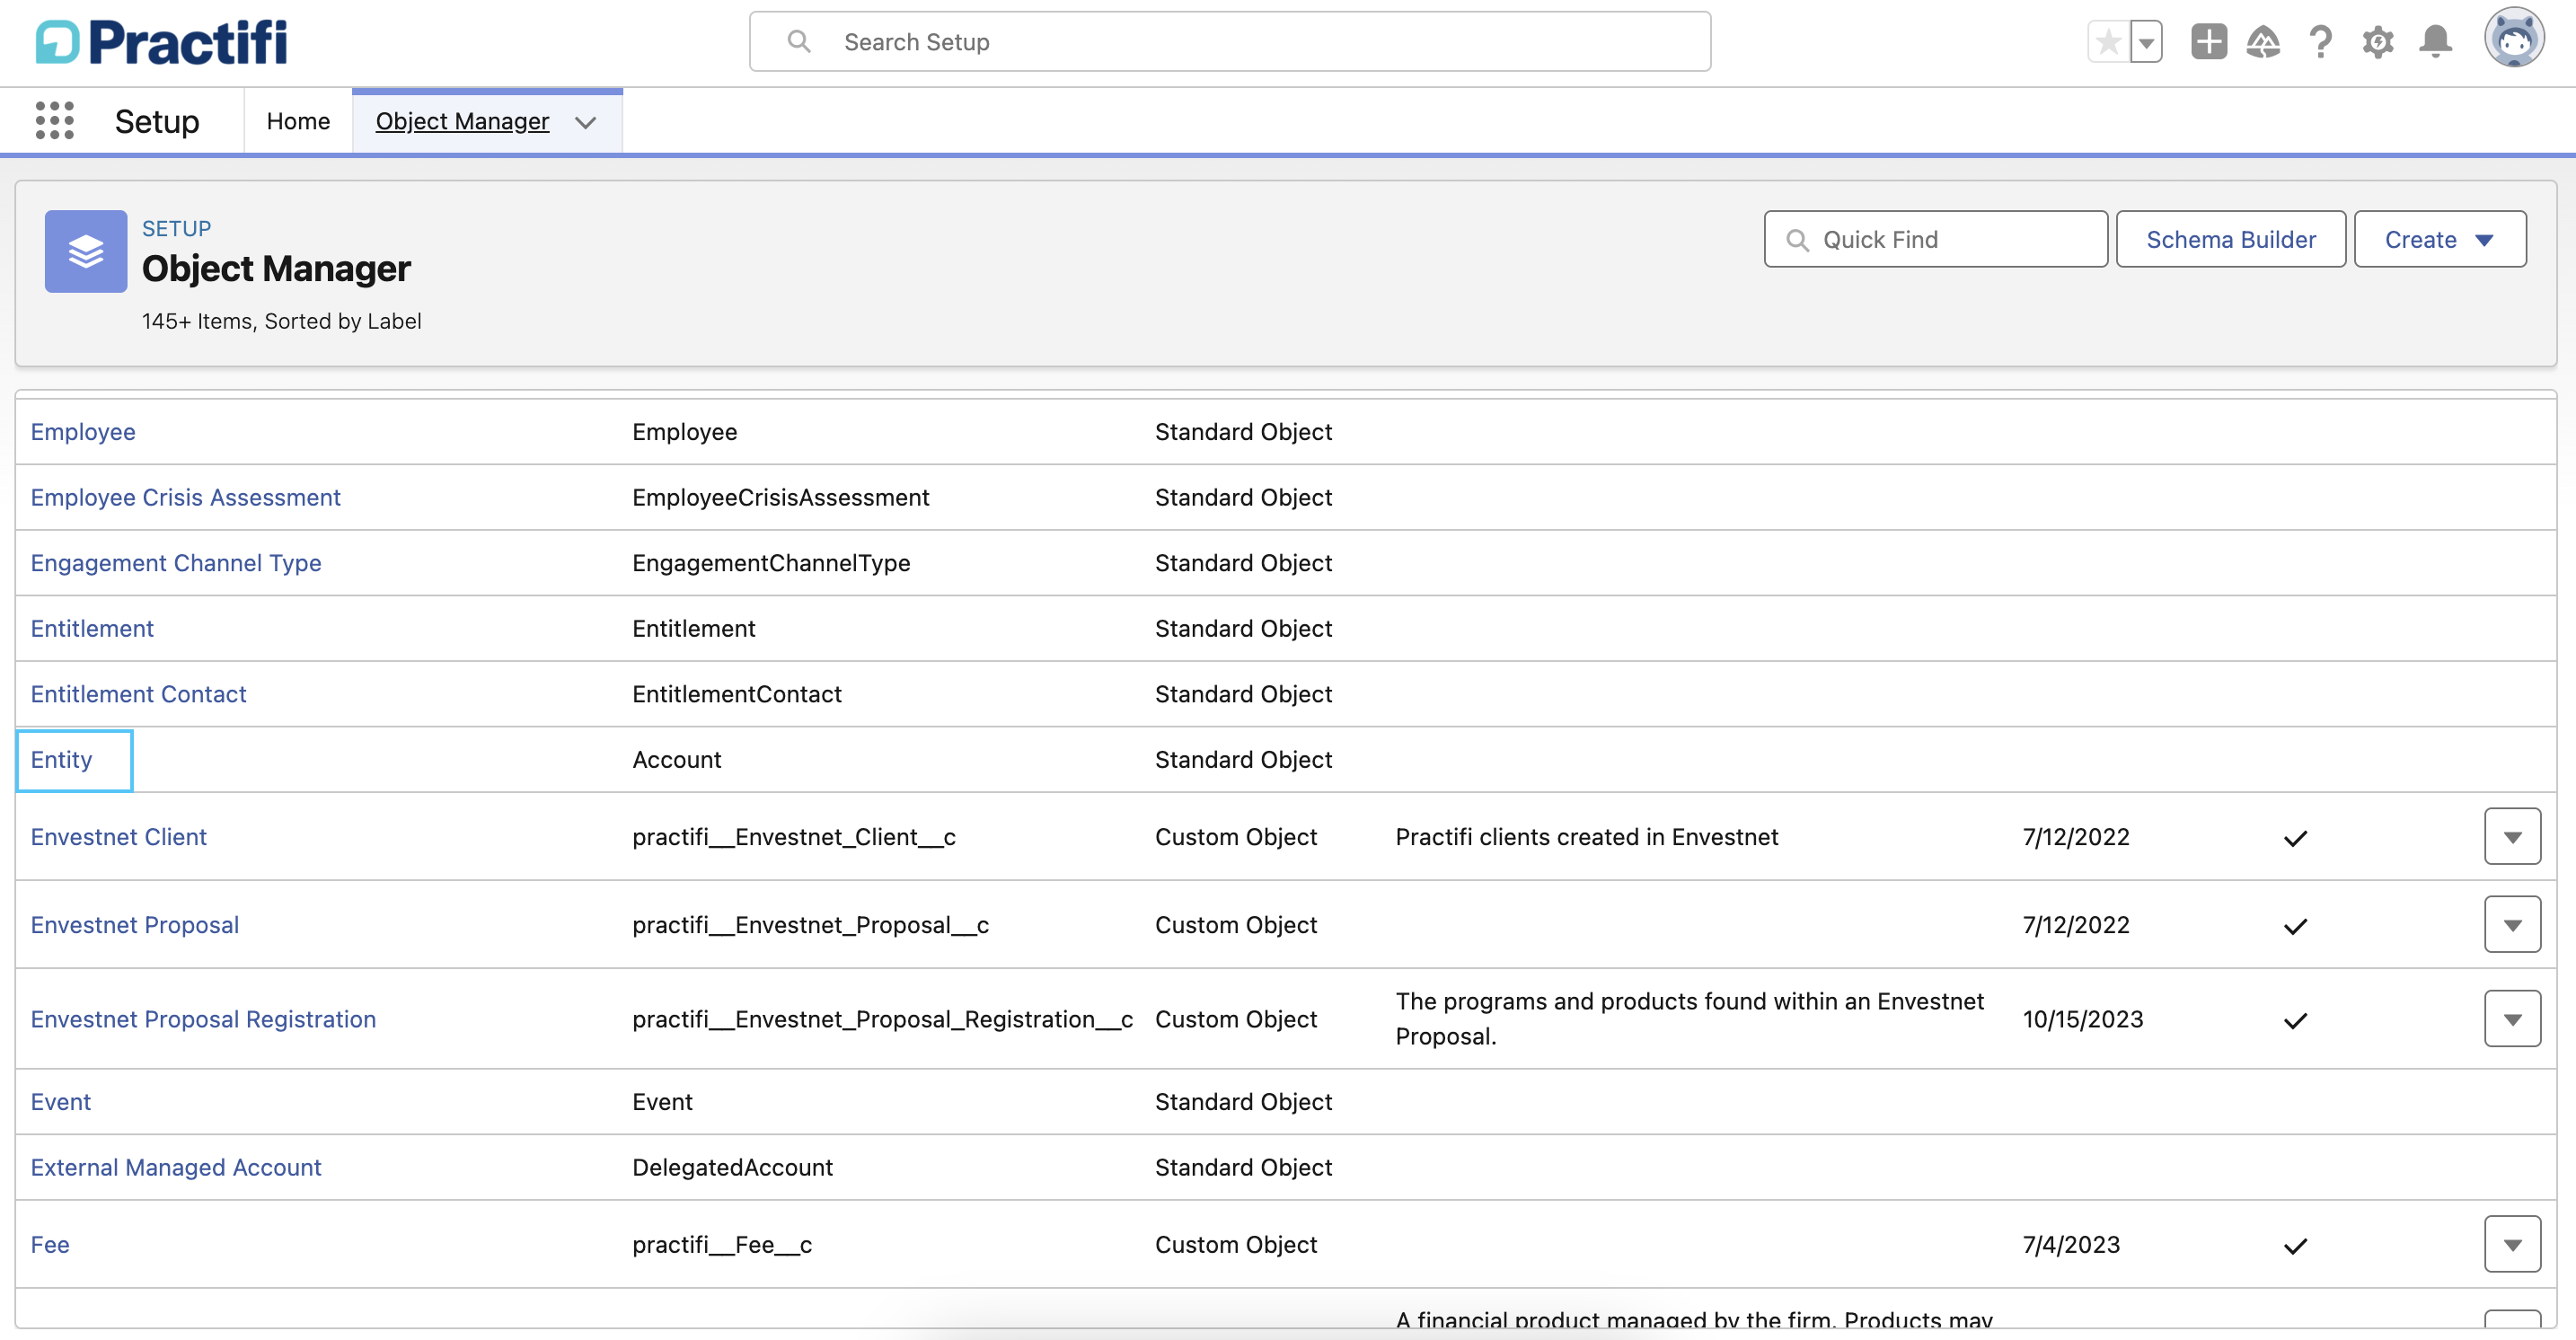This screenshot has width=2576, height=1340.
Task: Open the Fee object
Action: [x=50, y=1244]
